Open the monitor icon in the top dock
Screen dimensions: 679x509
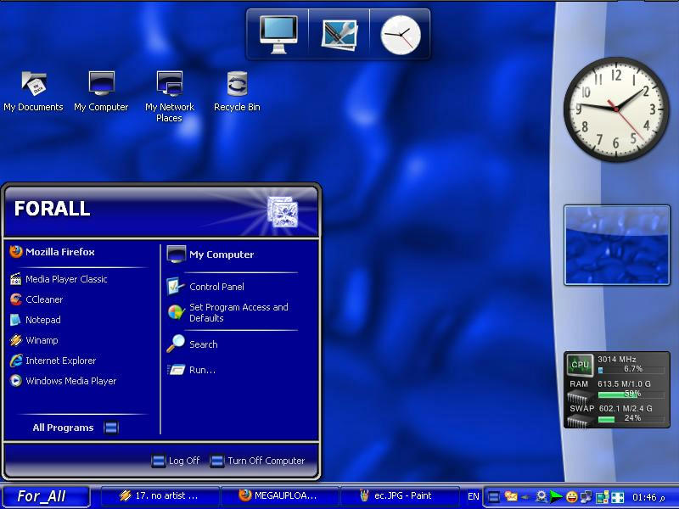[x=278, y=34]
